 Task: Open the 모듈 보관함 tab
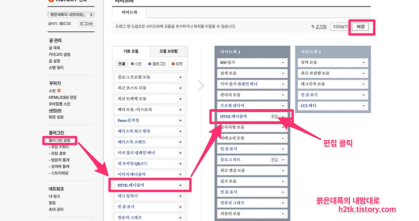coord(169,51)
